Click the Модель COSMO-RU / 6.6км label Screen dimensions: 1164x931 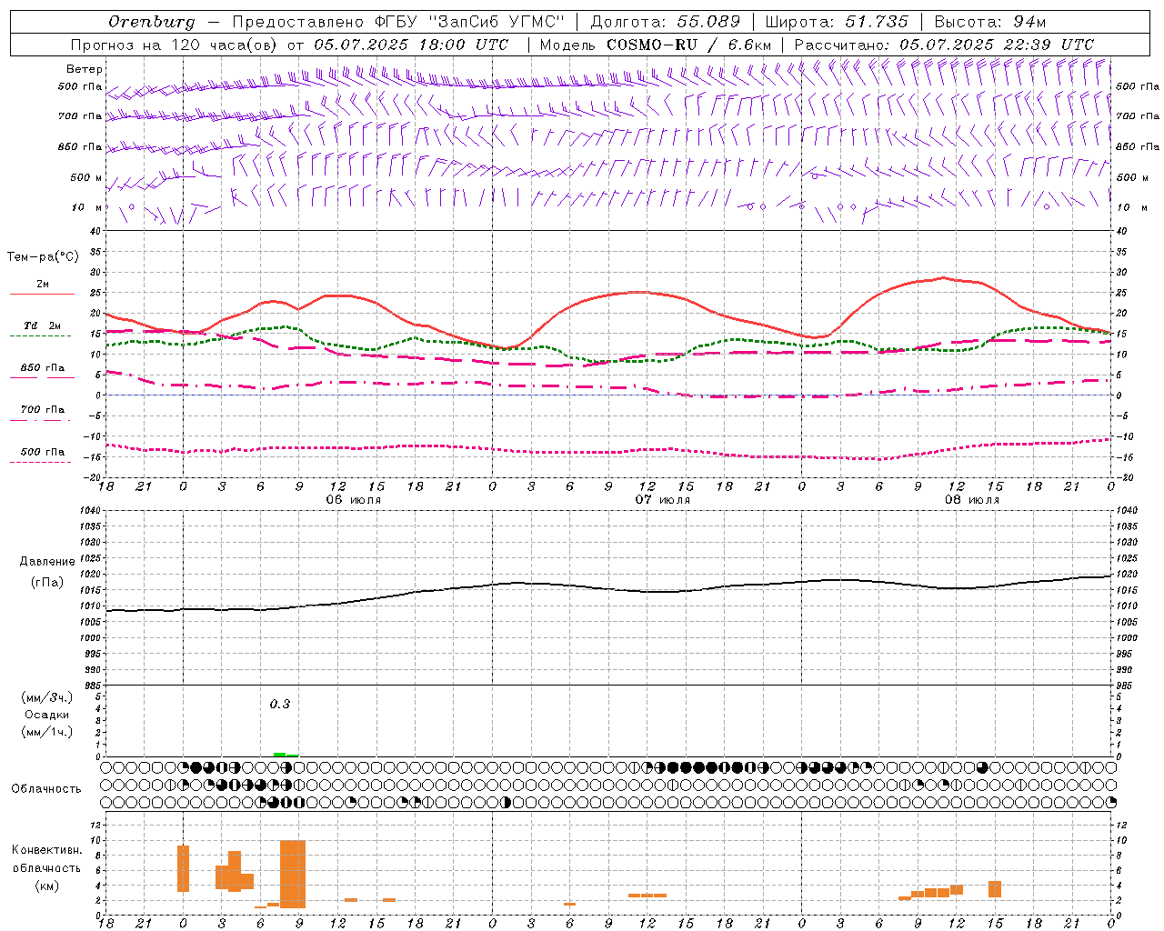pos(655,45)
